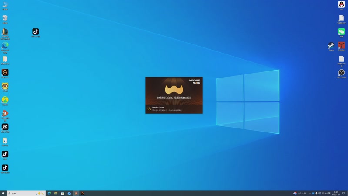Open the Recycle Bin desktop icon
Image resolution: width=348 pixels, height=196 pixels.
[x=5, y=18]
